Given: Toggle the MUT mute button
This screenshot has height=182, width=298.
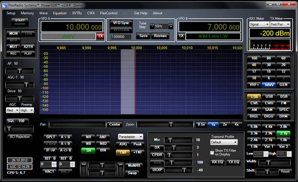Looking at the screenshot, I should pos(13,47).
